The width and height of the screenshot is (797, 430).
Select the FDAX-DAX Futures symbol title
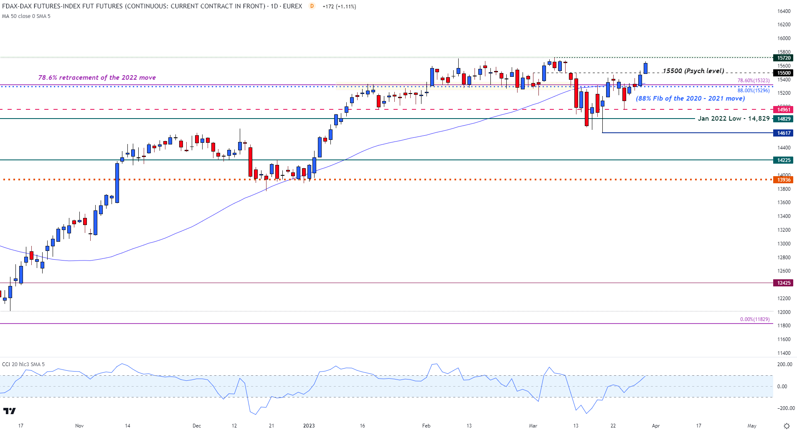(x=152, y=6)
